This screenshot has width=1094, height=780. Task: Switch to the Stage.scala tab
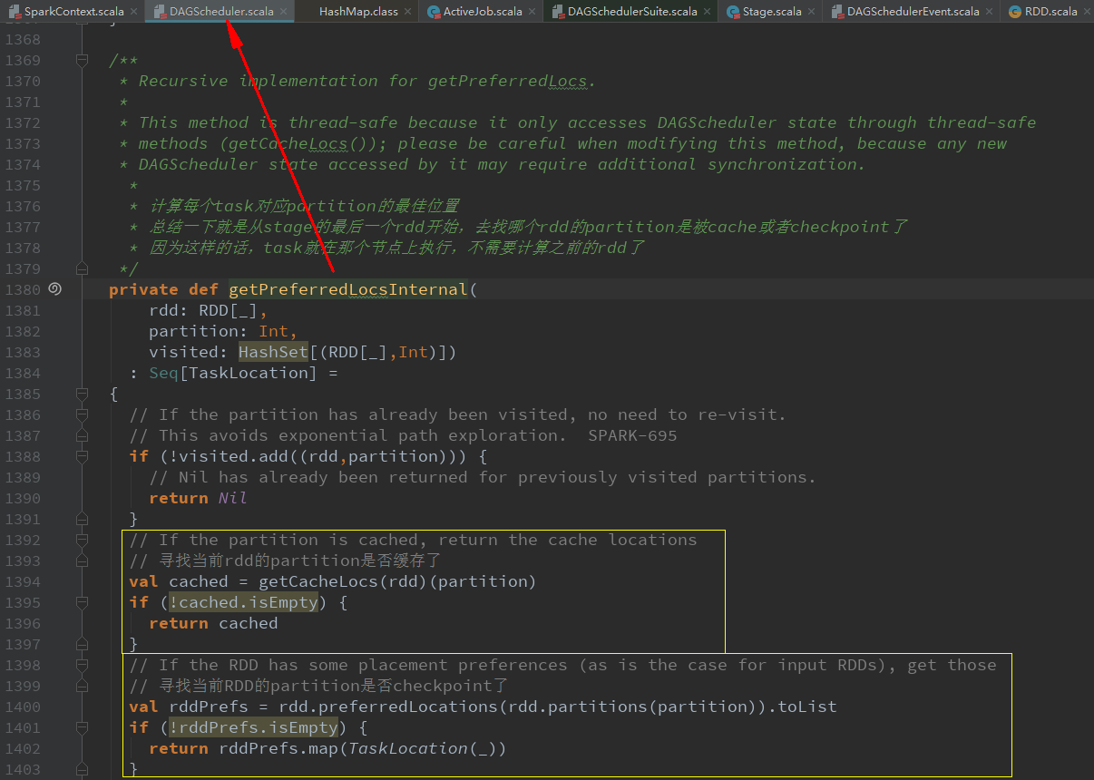[771, 12]
